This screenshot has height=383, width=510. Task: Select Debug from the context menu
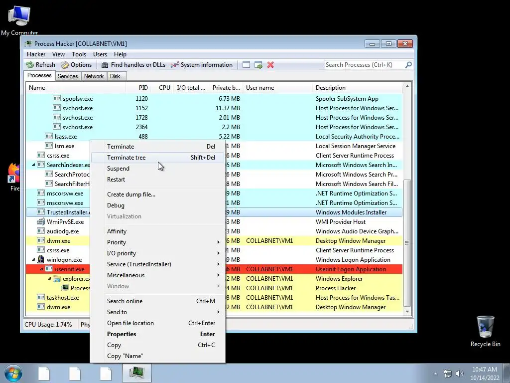tap(157, 205)
